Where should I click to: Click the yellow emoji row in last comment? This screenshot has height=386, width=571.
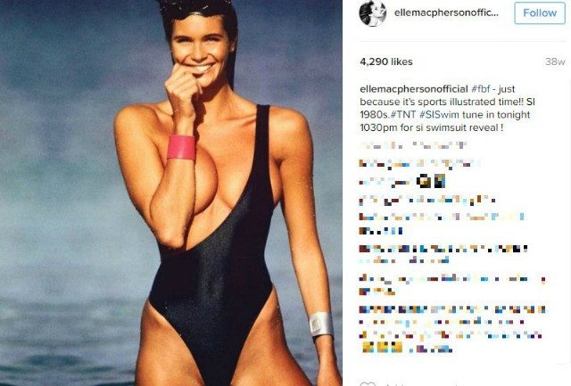pyautogui.click(x=383, y=347)
